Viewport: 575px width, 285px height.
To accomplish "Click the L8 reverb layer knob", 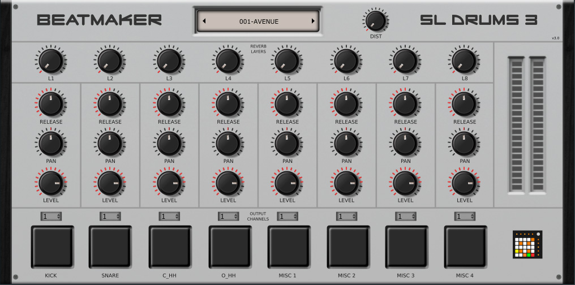I will pyautogui.click(x=464, y=61).
